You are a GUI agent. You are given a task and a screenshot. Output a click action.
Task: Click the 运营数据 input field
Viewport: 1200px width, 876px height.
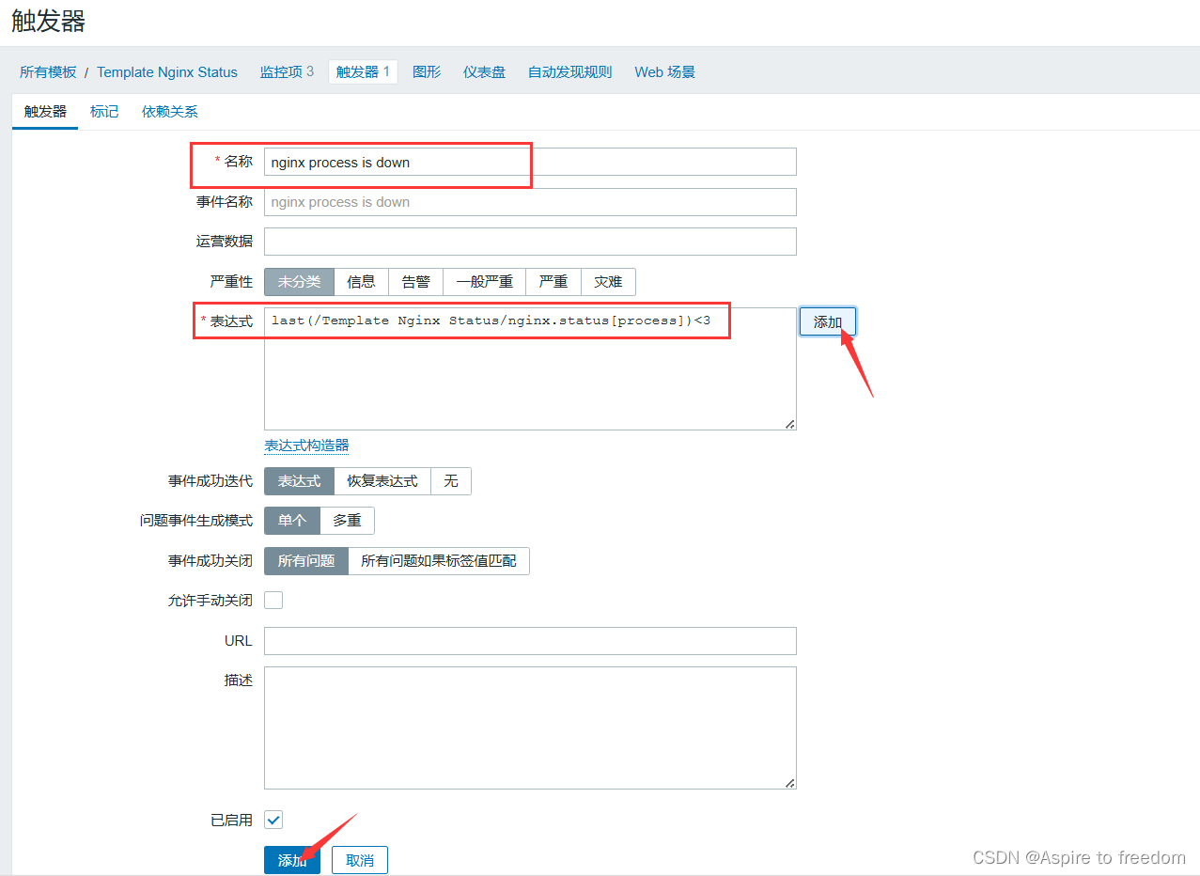pyautogui.click(x=530, y=242)
